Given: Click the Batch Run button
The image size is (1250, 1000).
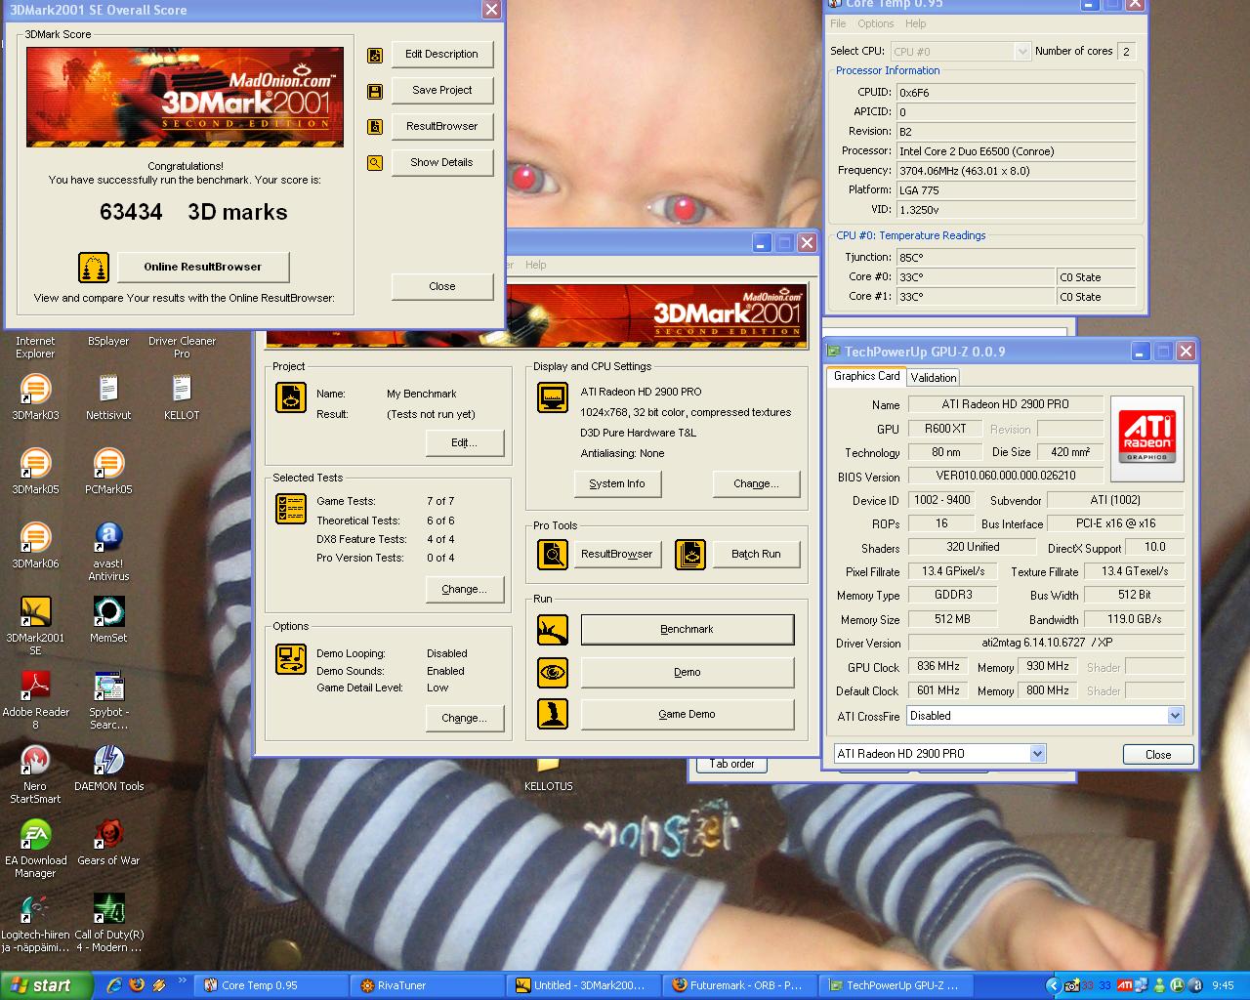Looking at the screenshot, I should click(x=757, y=555).
